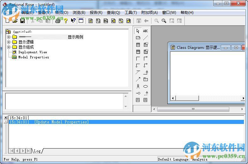Minimize the Class Diagram child window

[226, 47]
